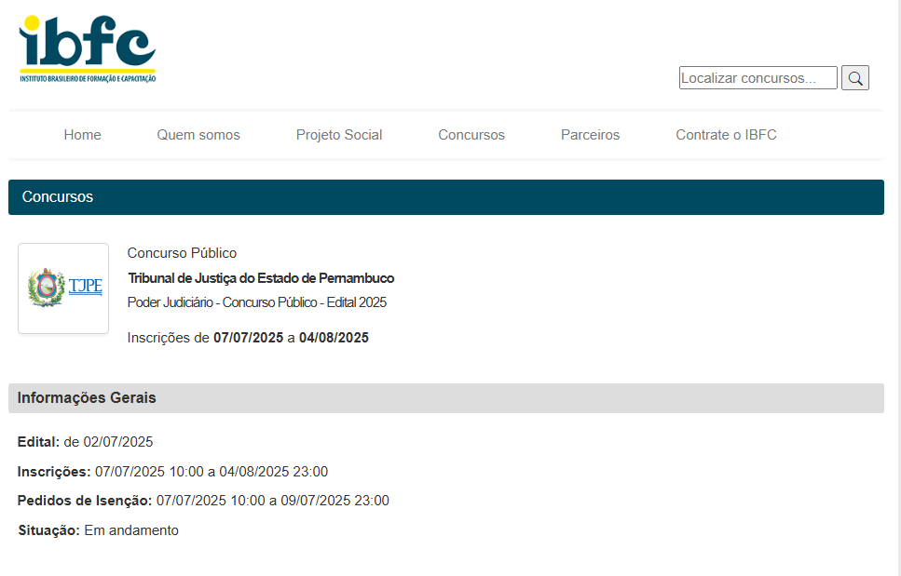
Task: Go to the Home menu item
Action: point(82,135)
